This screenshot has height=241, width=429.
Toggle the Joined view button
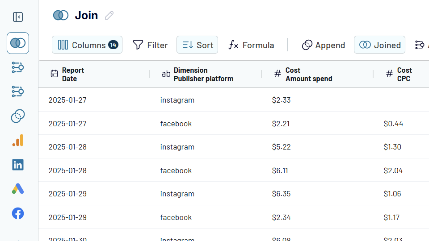click(379, 45)
